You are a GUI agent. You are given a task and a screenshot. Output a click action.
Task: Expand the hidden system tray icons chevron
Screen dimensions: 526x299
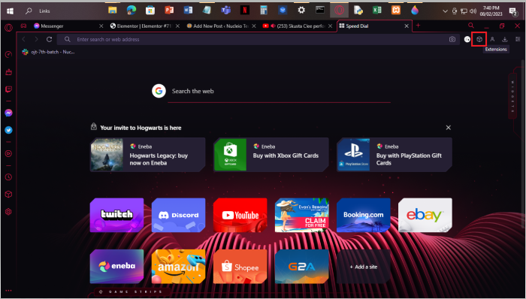click(x=445, y=11)
